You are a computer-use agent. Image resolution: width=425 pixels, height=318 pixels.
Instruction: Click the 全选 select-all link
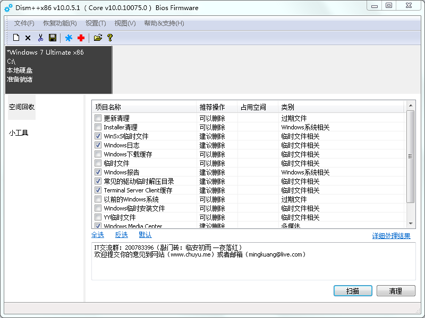(x=98, y=235)
